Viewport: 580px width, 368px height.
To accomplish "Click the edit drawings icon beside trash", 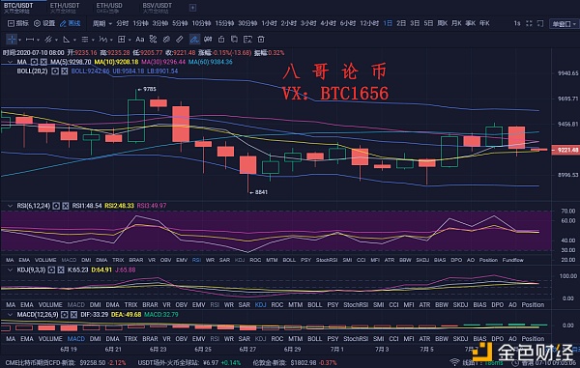I will tap(247, 40).
